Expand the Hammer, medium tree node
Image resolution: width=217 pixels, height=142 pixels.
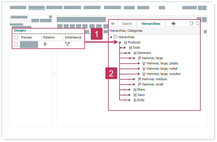[x=130, y=79]
